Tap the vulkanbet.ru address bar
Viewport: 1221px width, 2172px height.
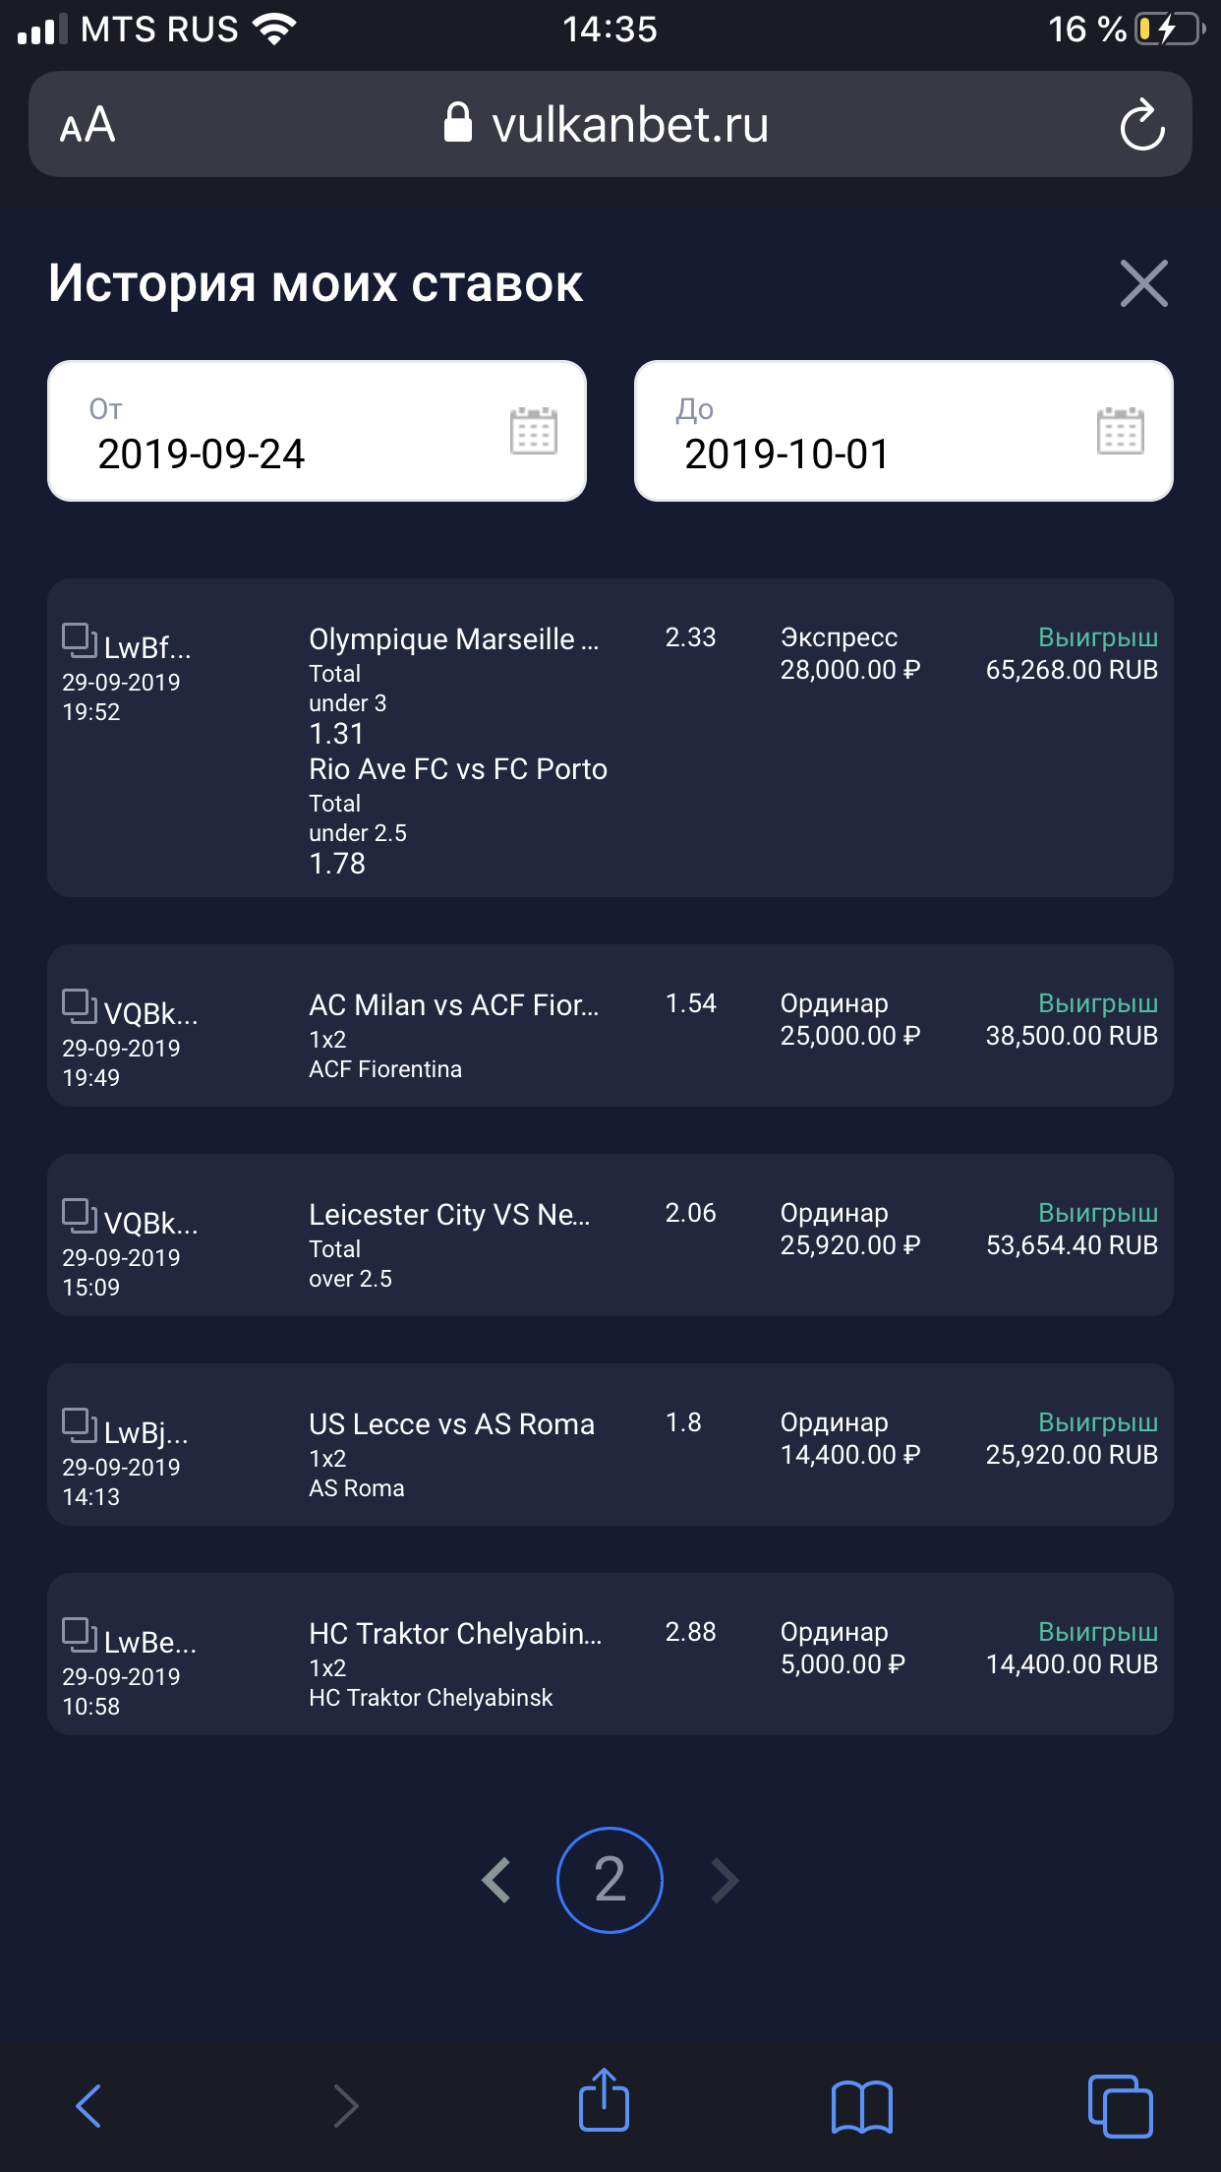[610, 124]
